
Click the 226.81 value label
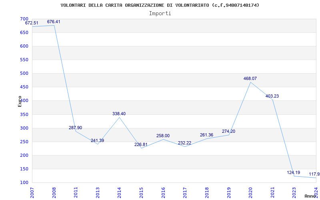[141, 144]
